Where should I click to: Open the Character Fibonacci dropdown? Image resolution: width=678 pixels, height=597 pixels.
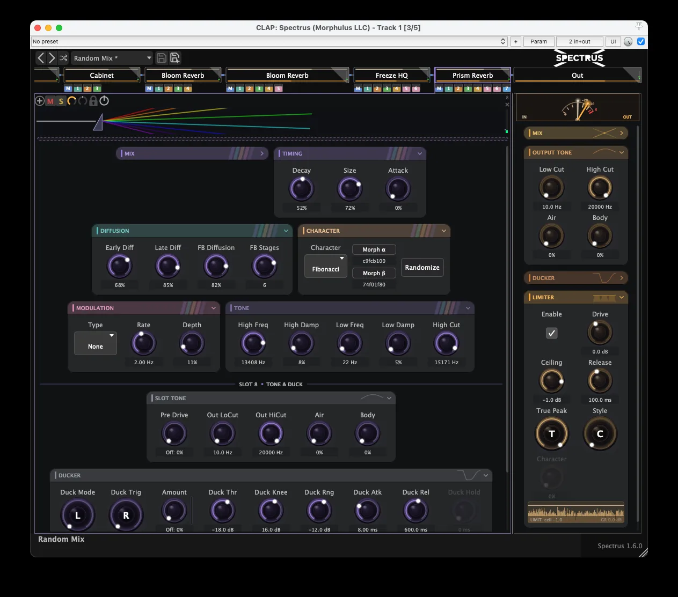pos(326,266)
